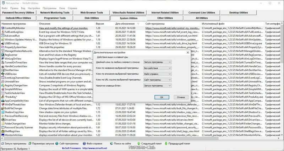Click the USBDriveLog row icon
Image resolution: width=284 pixels, height=151 pixels.
[x=2, y=43]
